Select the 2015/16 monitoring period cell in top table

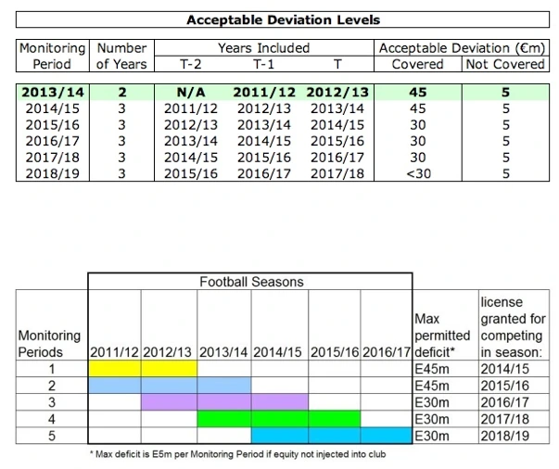(53, 125)
